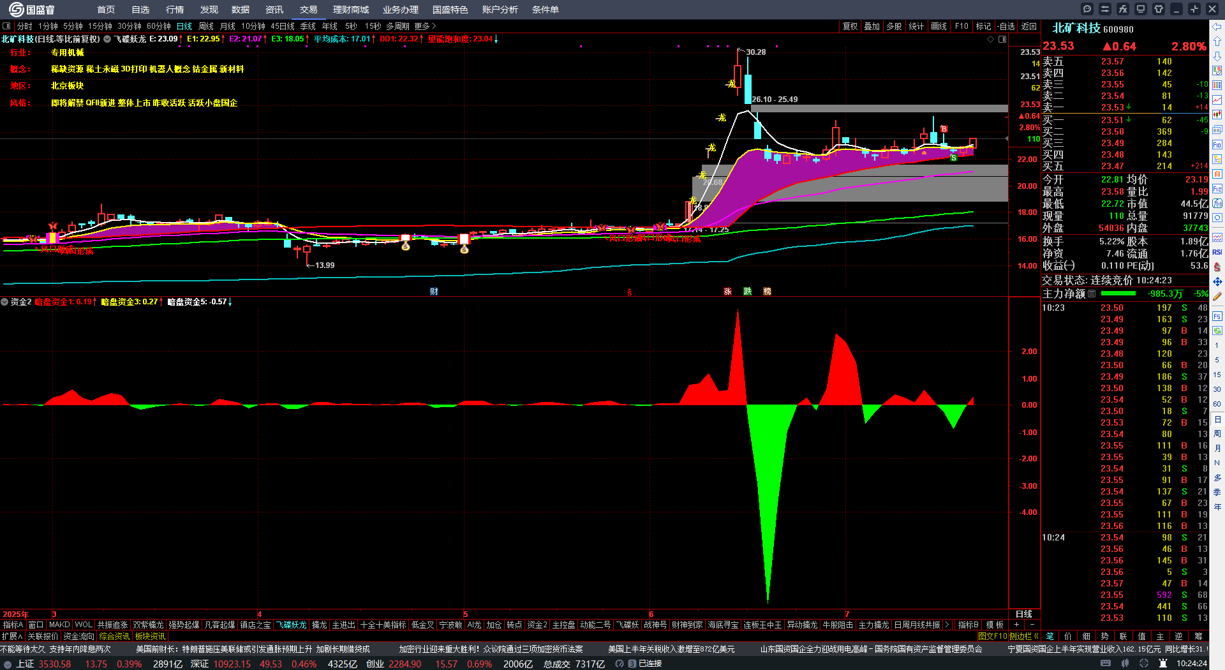The height and width of the screenshot is (670, 1225).
Task: Click the 主力净额 green progress bar
Action: point(1118,294)
